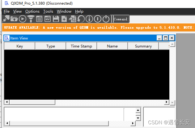
Task: Open the Help menu
Action: pyautogui.click(x=79, y=11)
